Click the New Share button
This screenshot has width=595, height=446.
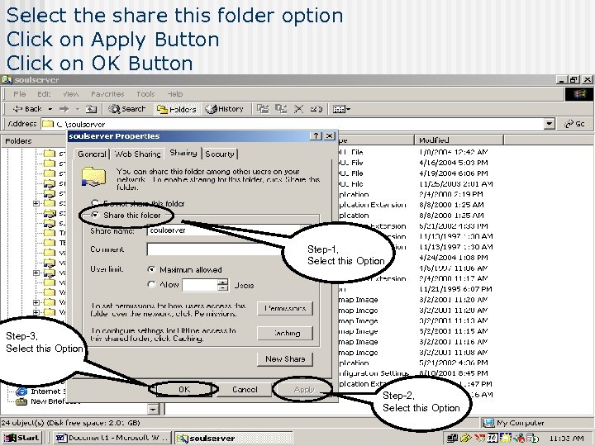(x=285, y=358)
